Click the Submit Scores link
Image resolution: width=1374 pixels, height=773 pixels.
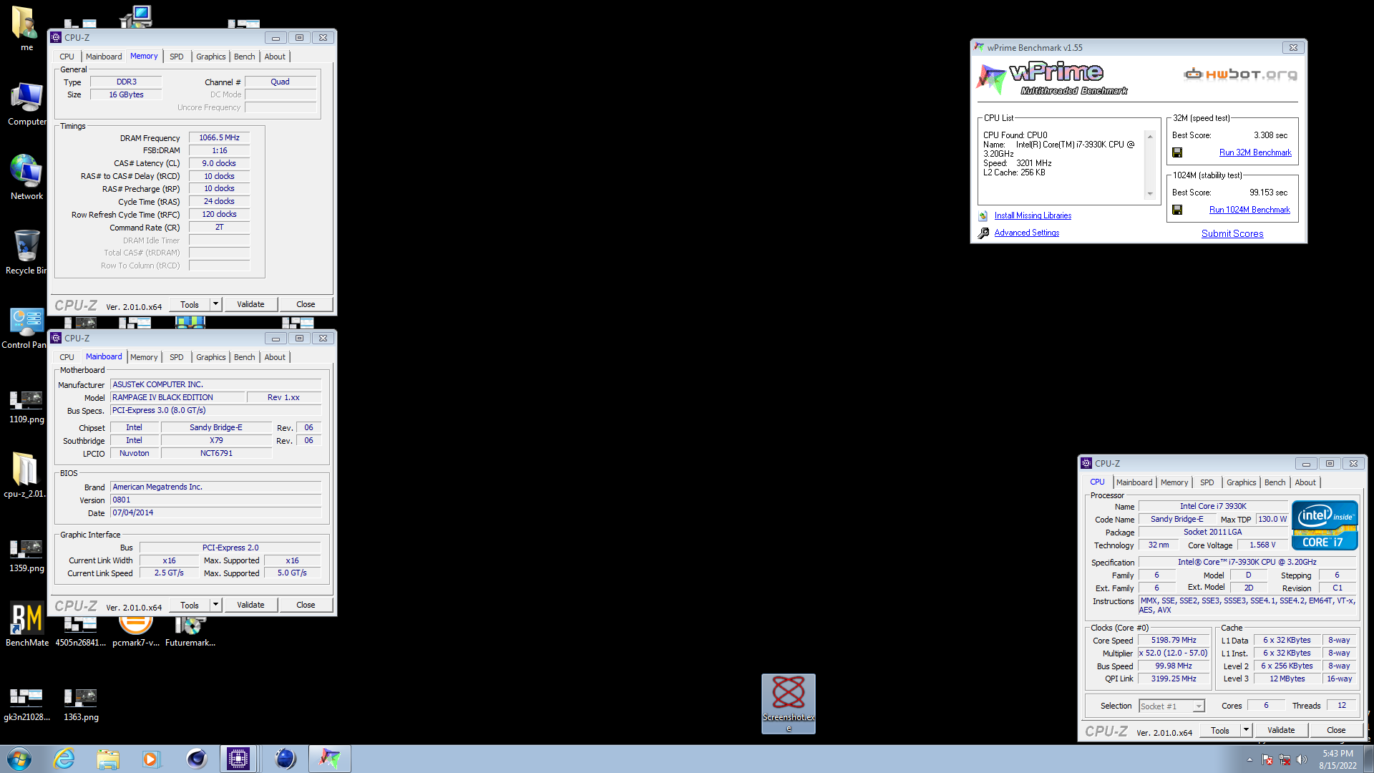pos(1232,233)
